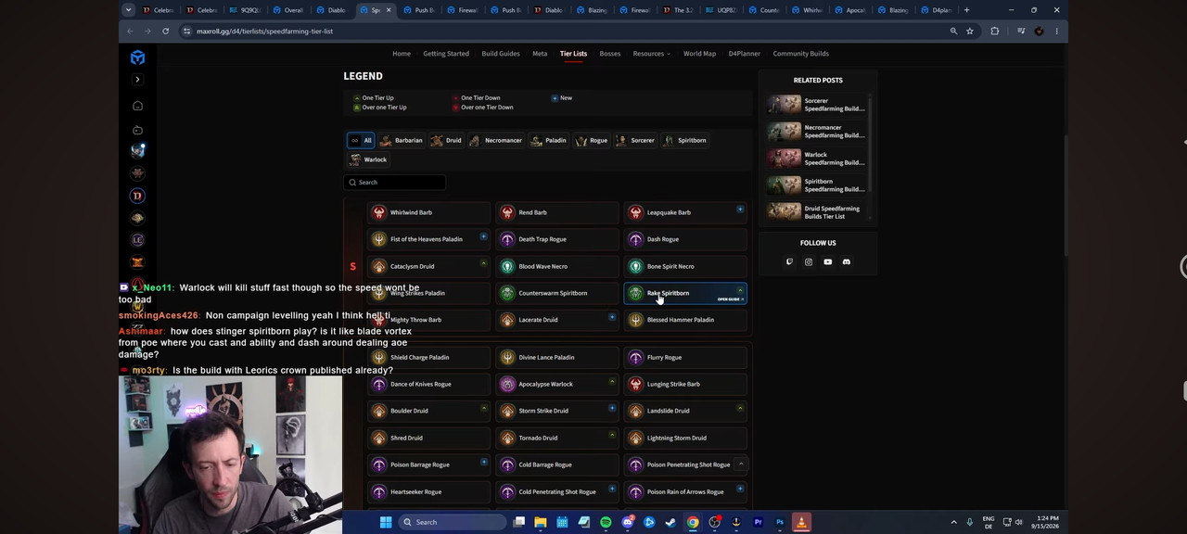
Task: Open Discord from the taskbar
Action: tap(628, 522)
